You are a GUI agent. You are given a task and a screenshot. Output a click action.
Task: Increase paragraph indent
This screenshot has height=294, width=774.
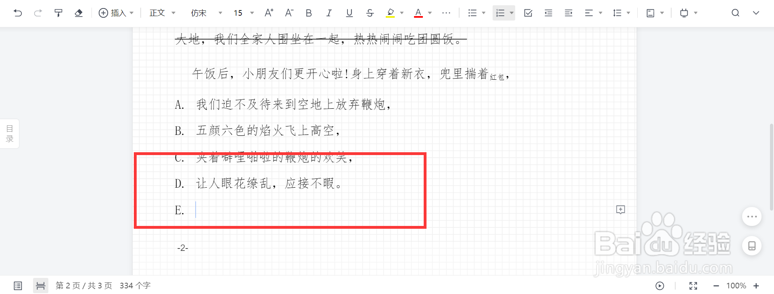click(568, 13)
